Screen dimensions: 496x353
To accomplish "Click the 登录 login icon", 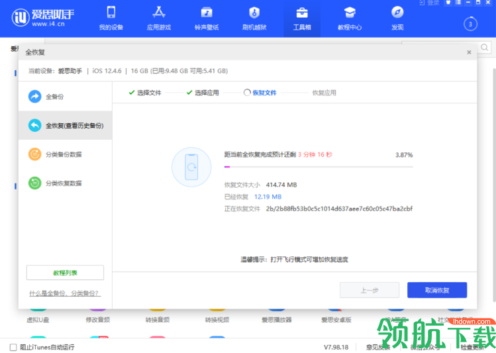I will click(x=429, y=3).
